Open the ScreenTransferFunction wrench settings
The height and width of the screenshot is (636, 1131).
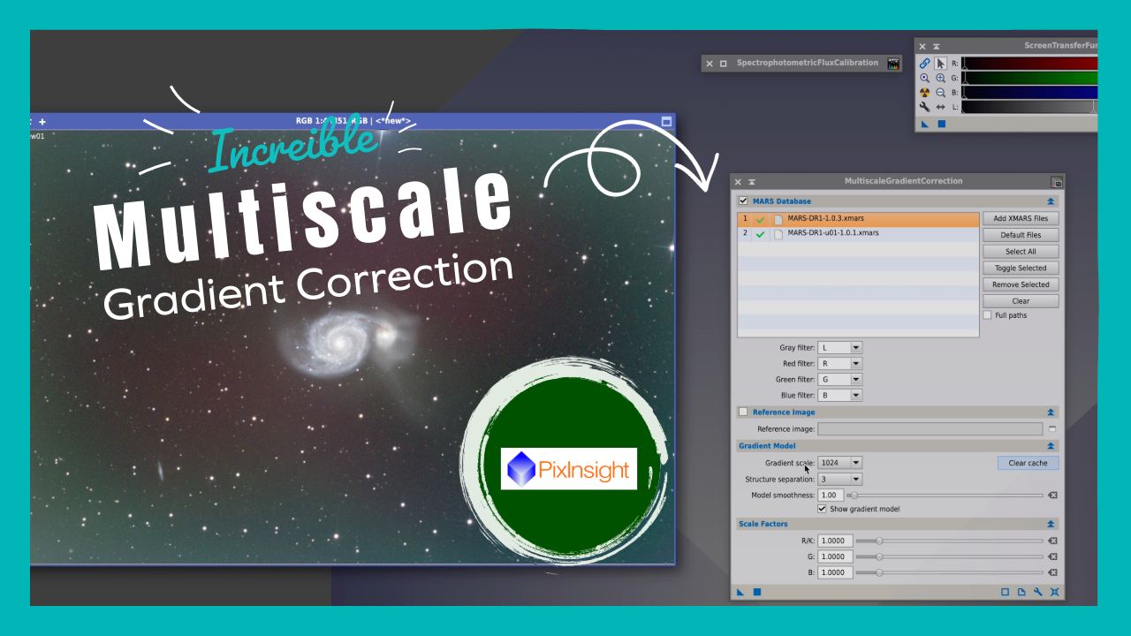(x=925, y=107)
